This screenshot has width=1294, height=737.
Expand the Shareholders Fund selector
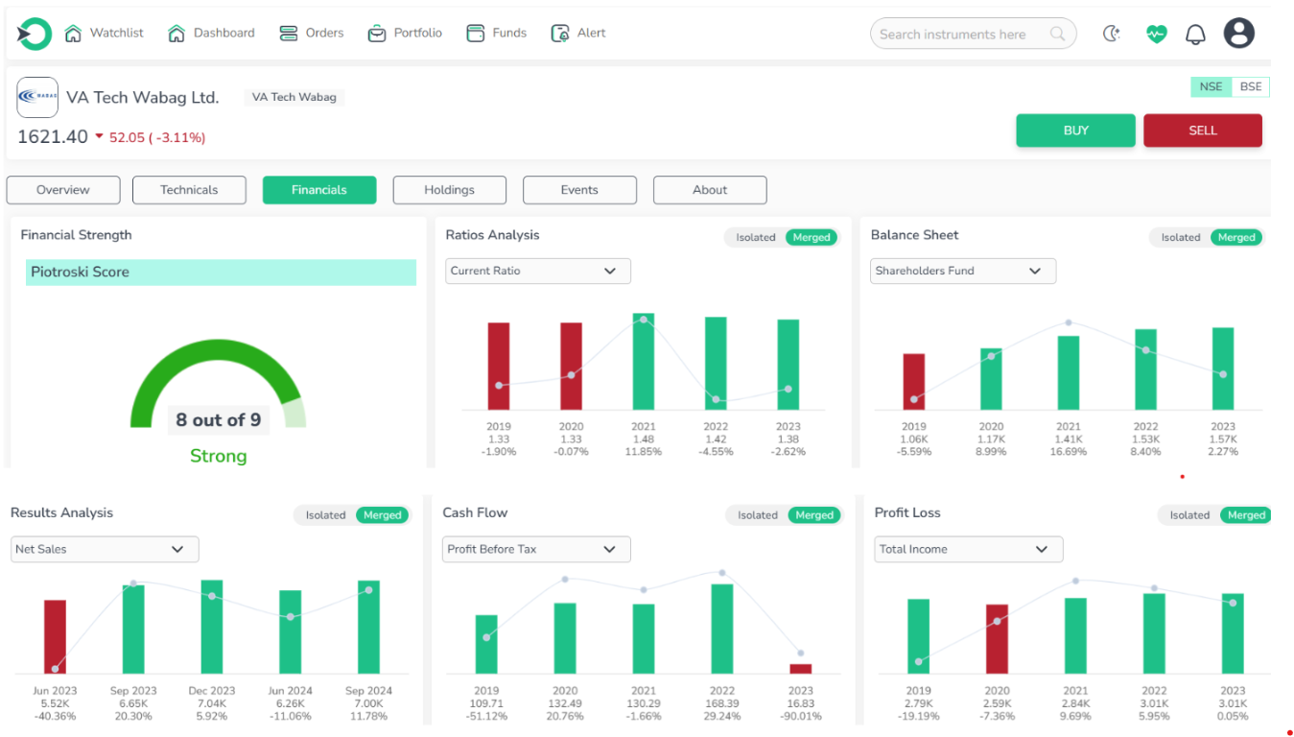click(x=962, y=271)
